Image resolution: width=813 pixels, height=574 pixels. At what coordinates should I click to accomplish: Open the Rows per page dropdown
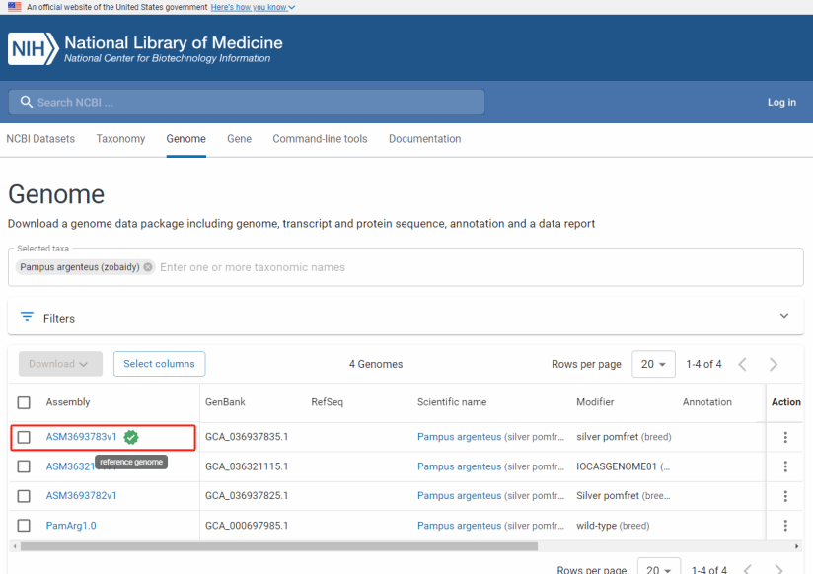pos(653,364)
